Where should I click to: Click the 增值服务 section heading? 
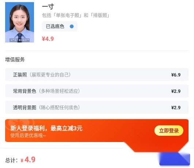15,60
